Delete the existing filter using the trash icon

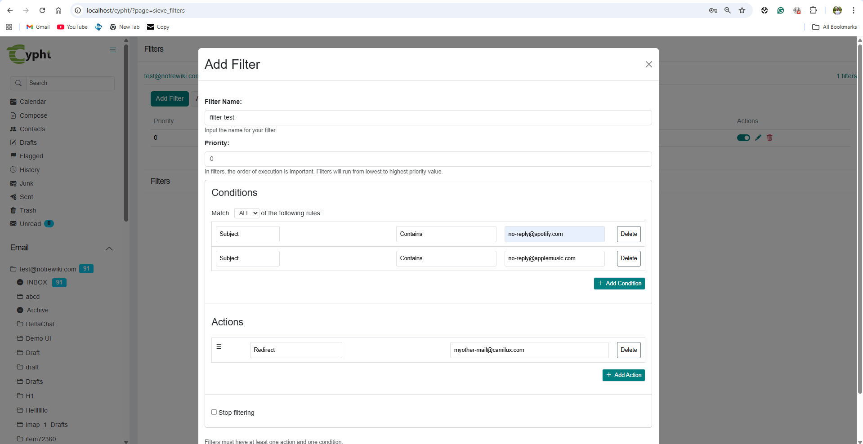click(769, 138)
